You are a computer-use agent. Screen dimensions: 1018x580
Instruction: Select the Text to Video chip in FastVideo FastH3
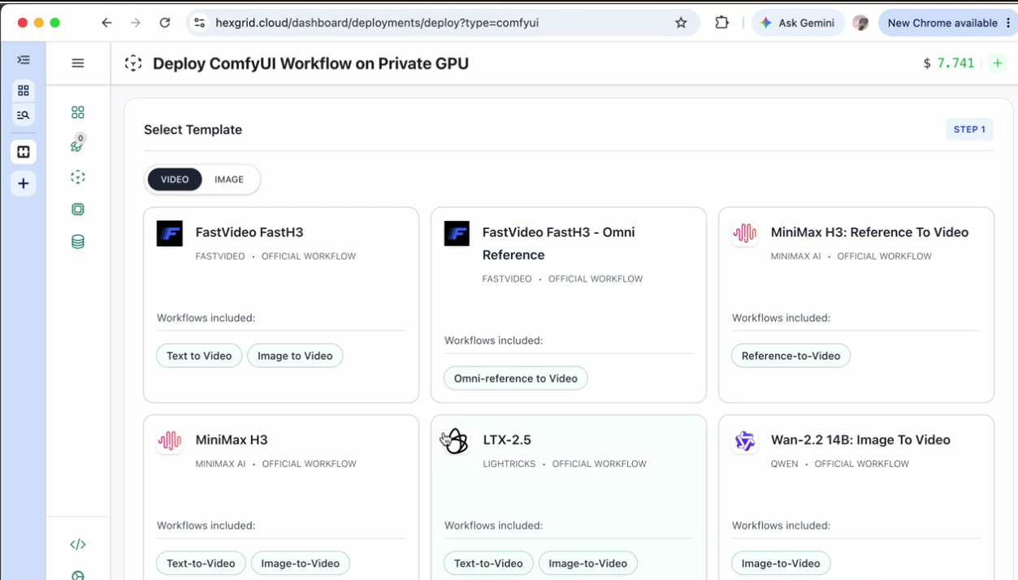point(199,356)
